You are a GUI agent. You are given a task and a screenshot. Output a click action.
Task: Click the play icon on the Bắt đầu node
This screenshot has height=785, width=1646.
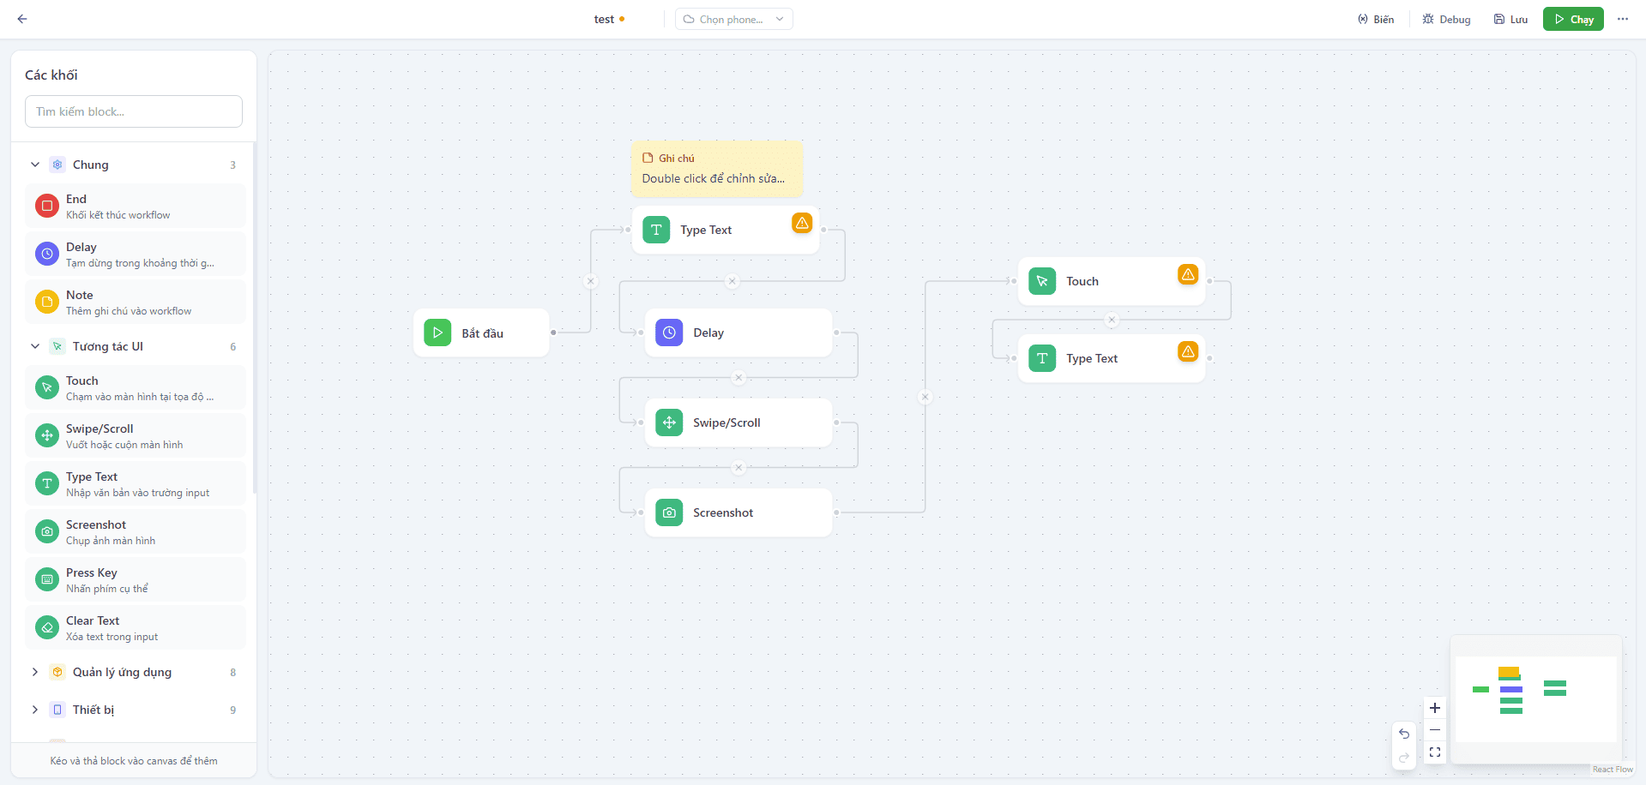(437, 333)
